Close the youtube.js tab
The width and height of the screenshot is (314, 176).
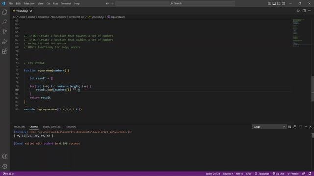pyautogui.click(x=31, y=11)
